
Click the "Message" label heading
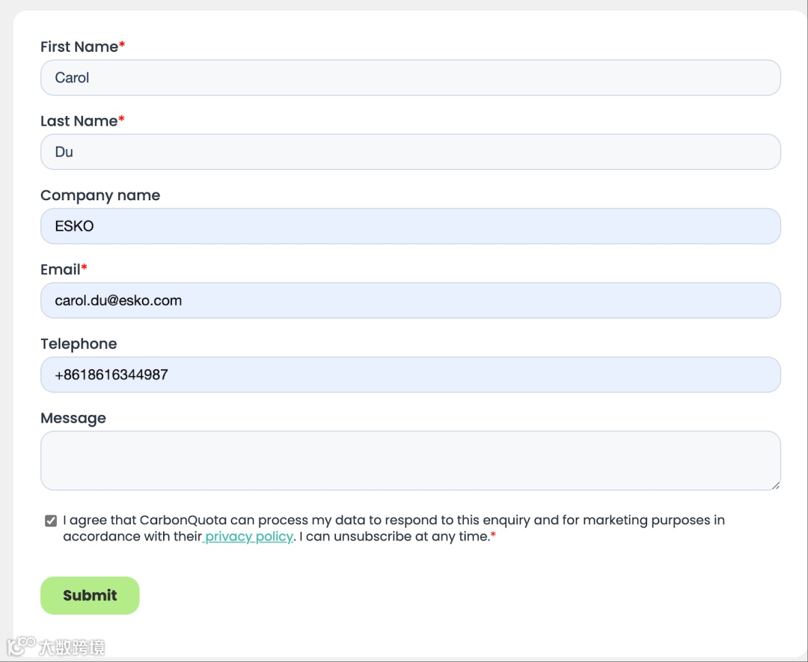[73, 418]
